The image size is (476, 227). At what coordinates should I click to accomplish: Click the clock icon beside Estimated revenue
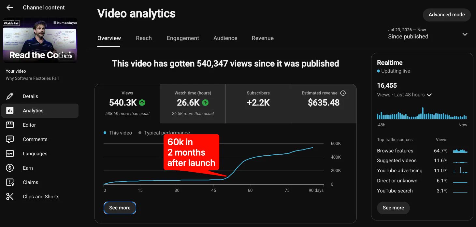tap(343, 93)
